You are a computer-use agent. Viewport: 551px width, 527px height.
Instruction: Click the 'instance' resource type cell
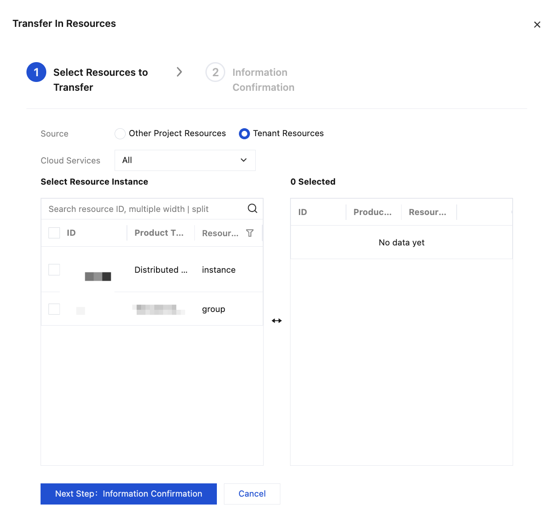[x=219, y=270]
